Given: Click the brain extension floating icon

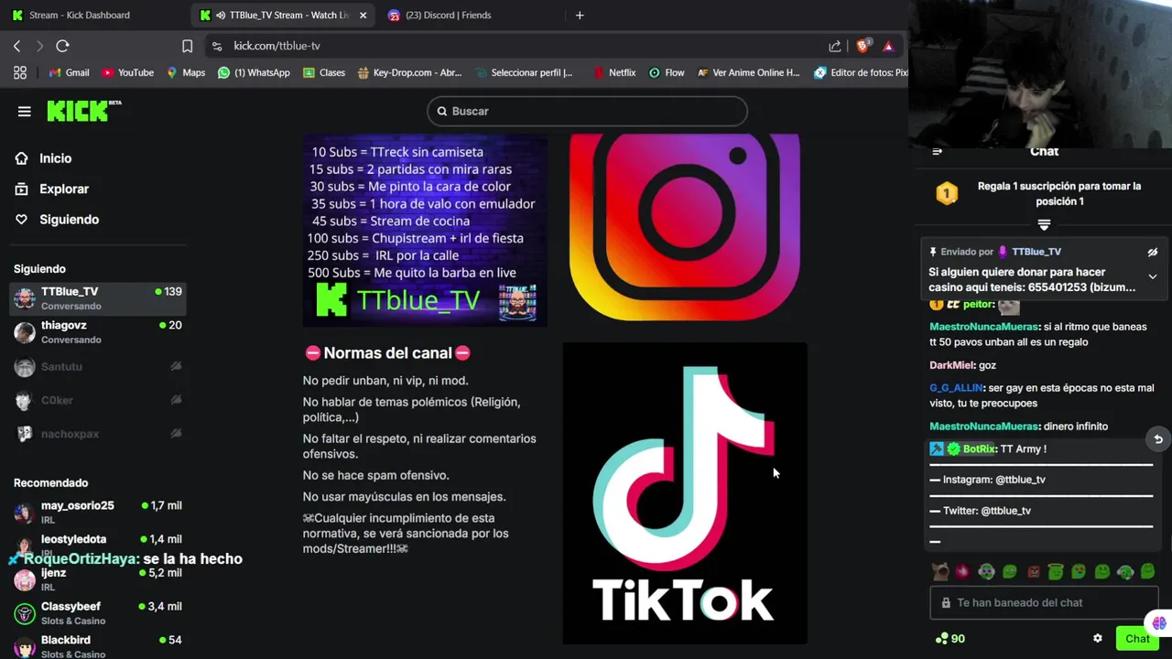Looking at the screenshot, I should click(x=1159, y=623).
